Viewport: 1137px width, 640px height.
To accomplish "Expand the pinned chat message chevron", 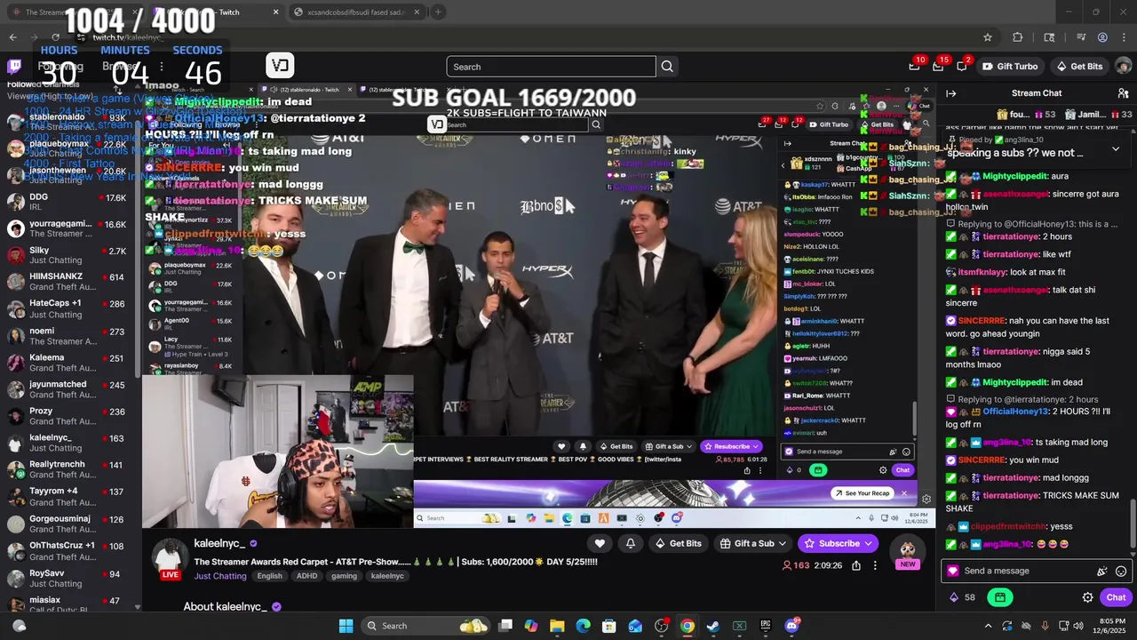I will pos(1116,148).
